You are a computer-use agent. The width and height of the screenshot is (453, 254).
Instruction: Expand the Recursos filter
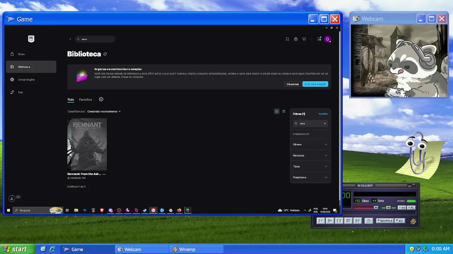(310, 155)
